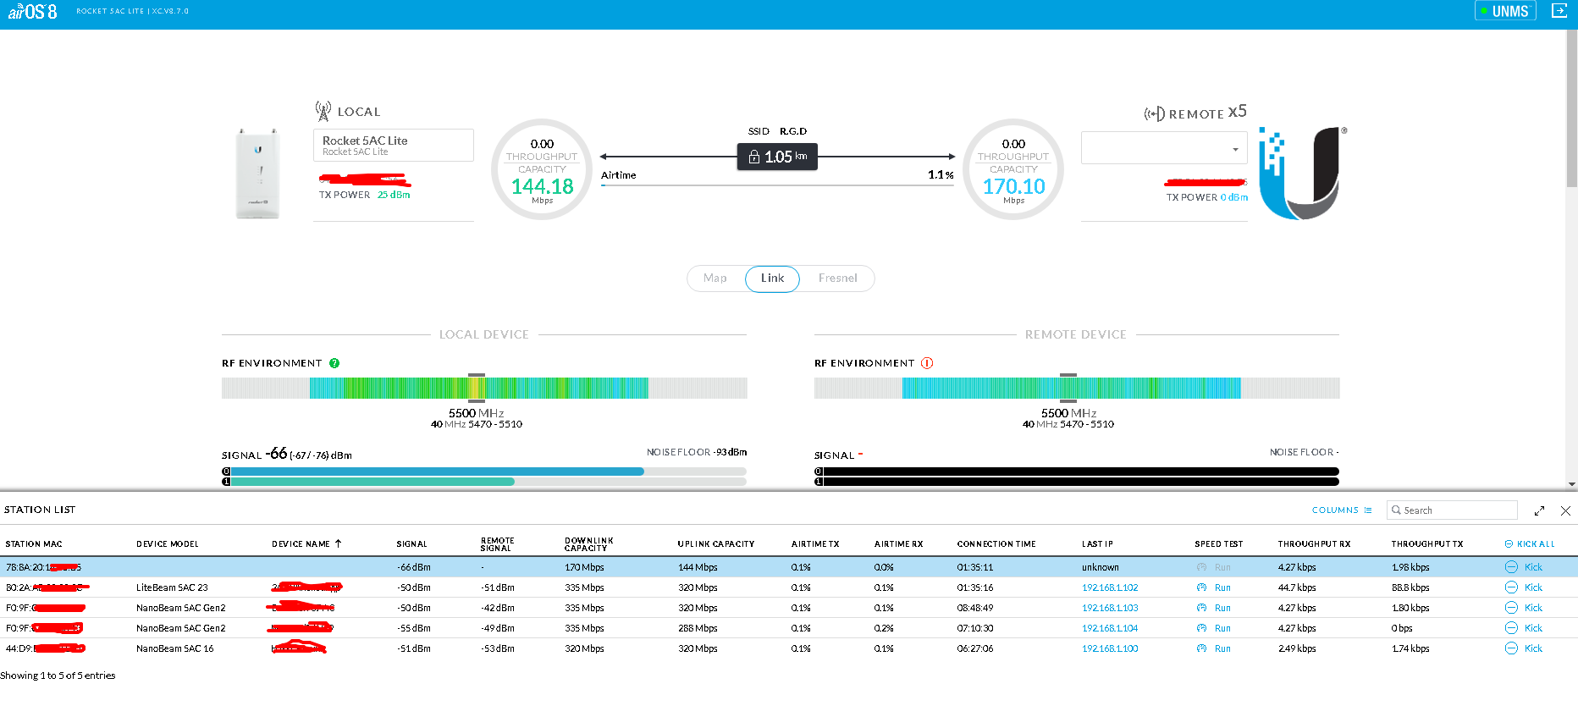Switch to the Map tab
The image size is (1578, 728).
click(x=715, y=279)
